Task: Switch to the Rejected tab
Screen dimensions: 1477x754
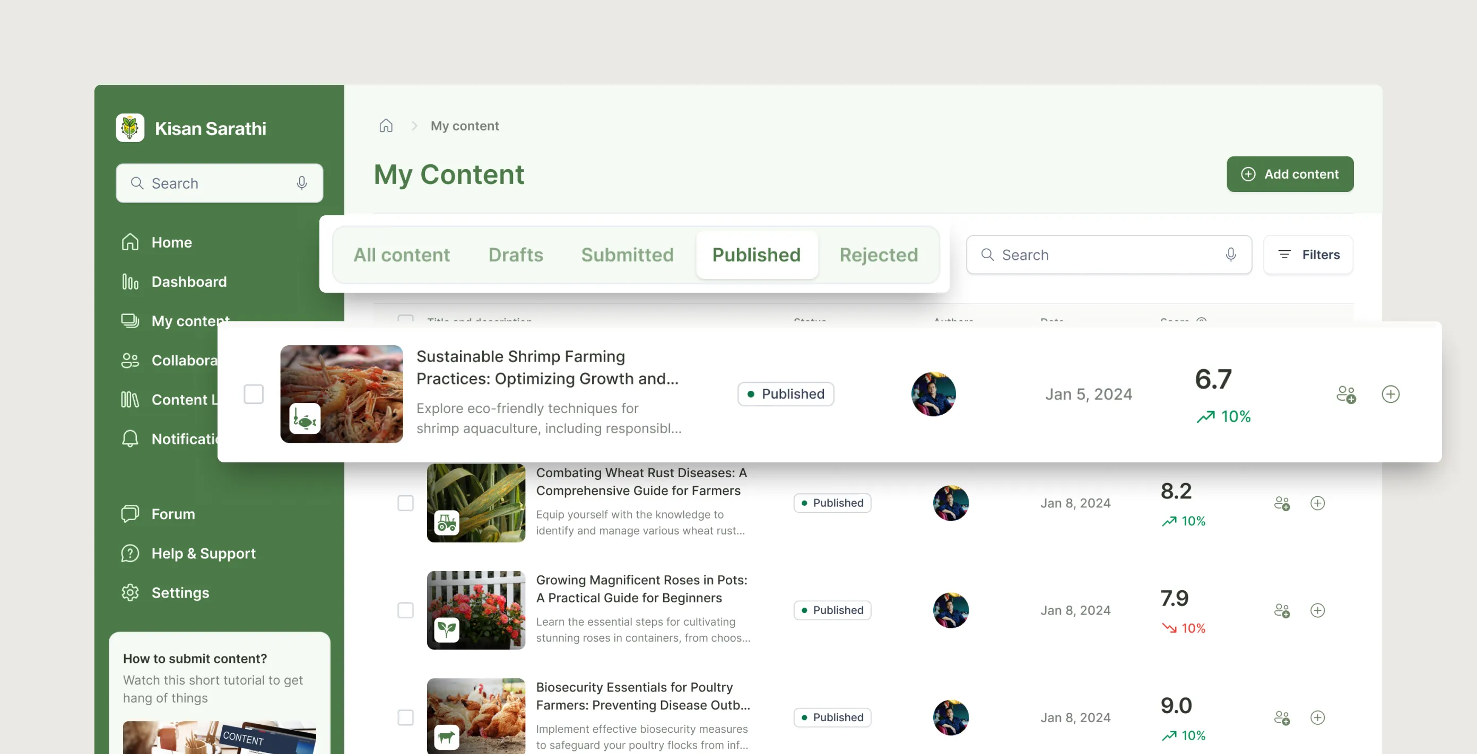Action: [x=879, y=255]
